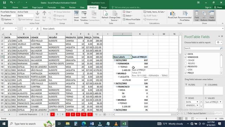Click the zoom slider handle

click(x=206, y=119)
